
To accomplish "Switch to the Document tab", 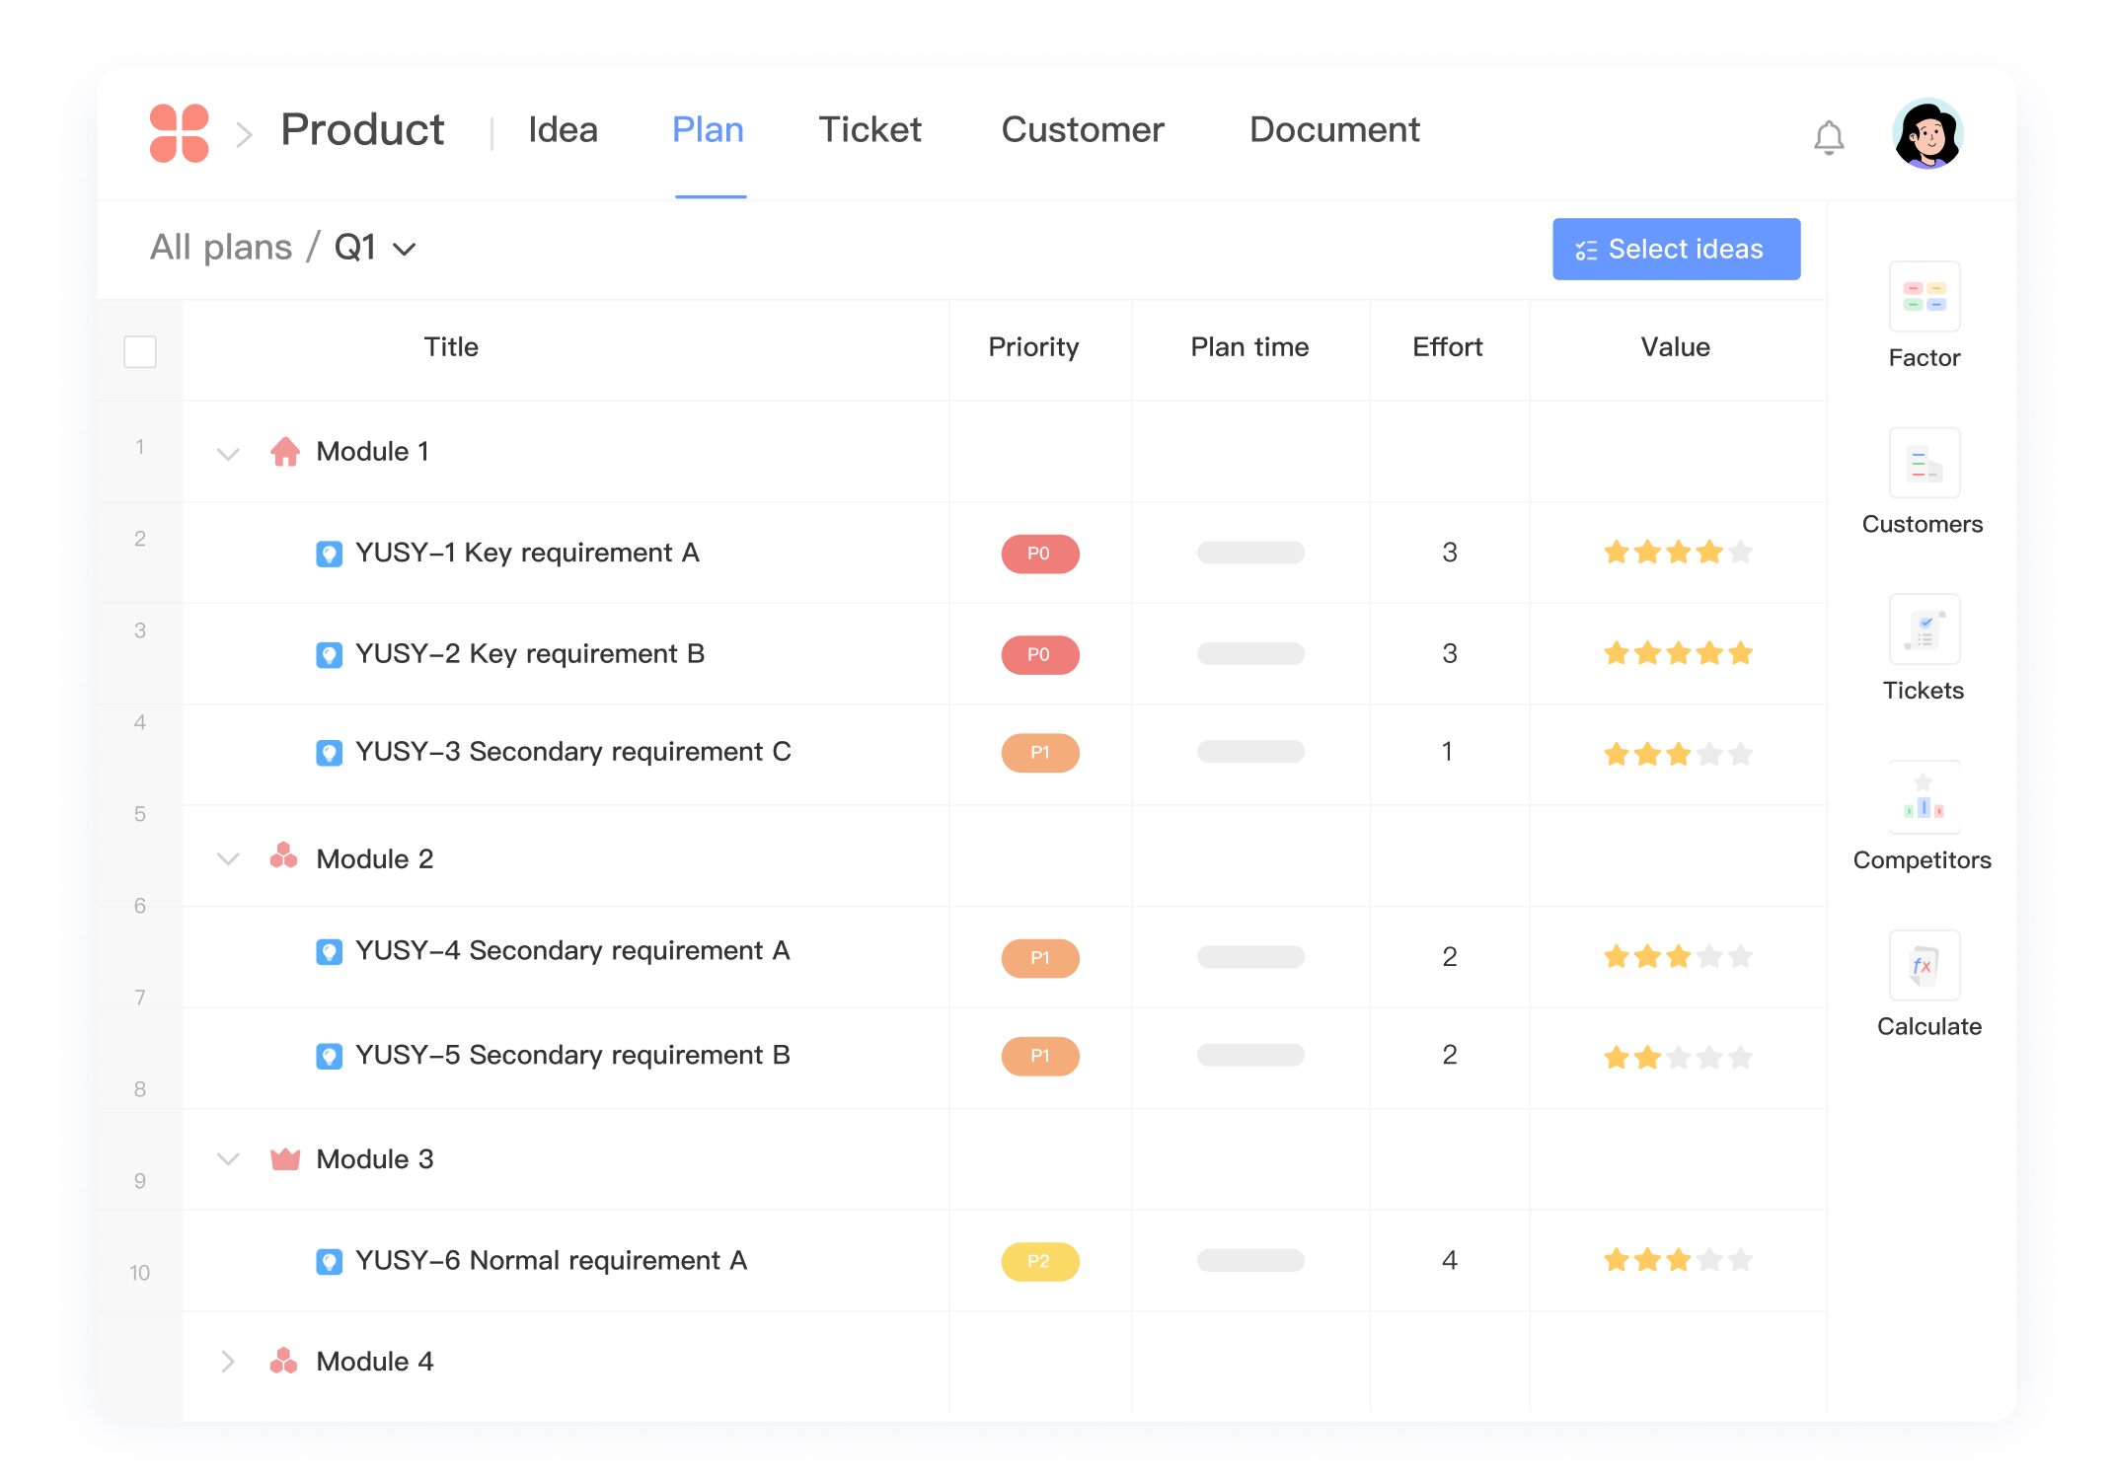I will [x=1334, y=129].
